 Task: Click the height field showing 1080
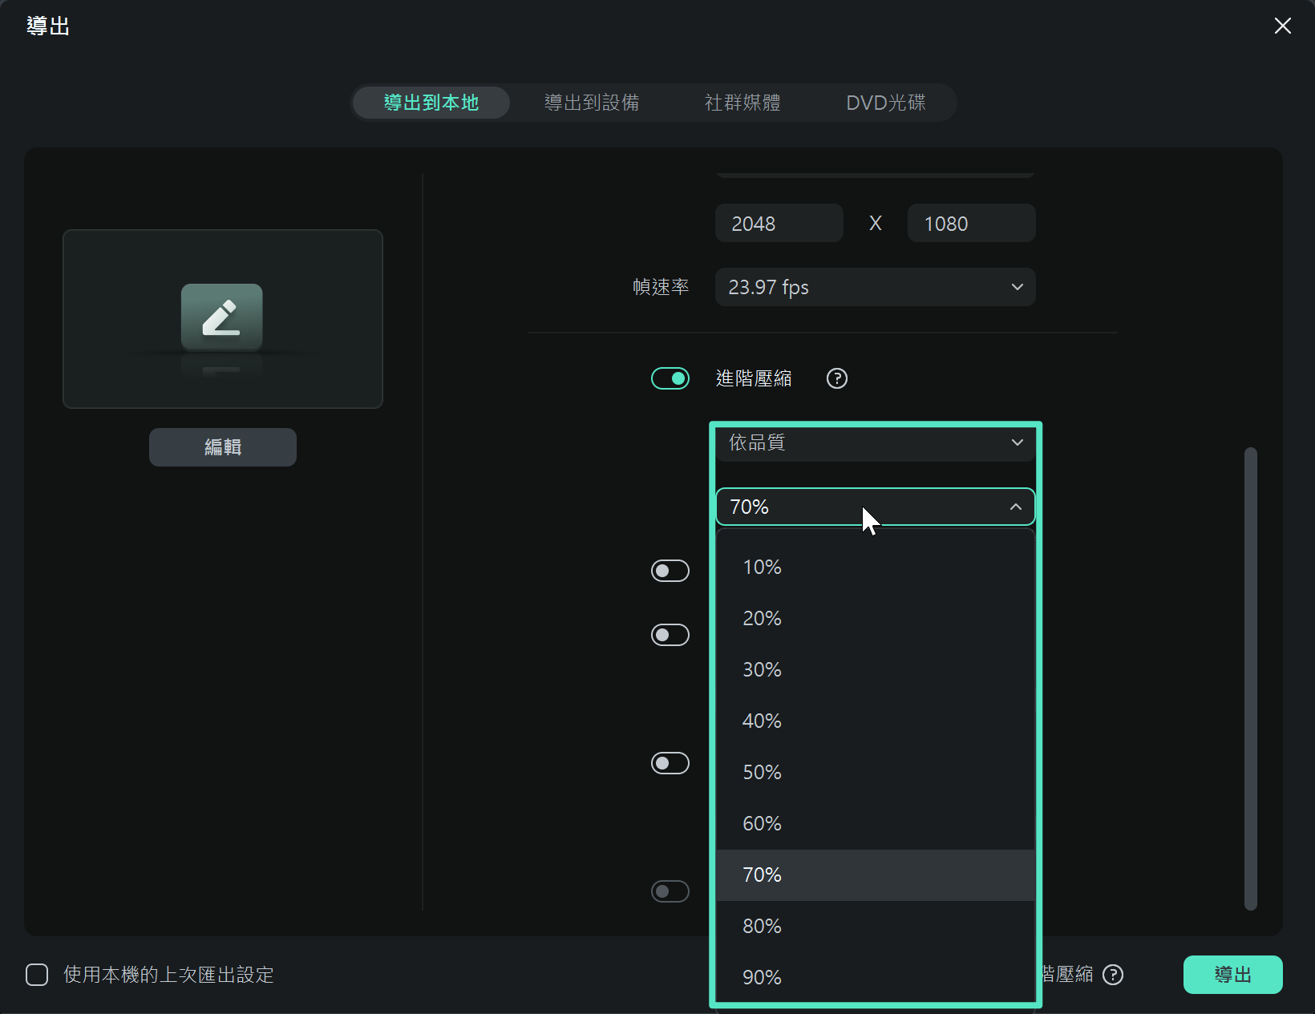point(972,223)
